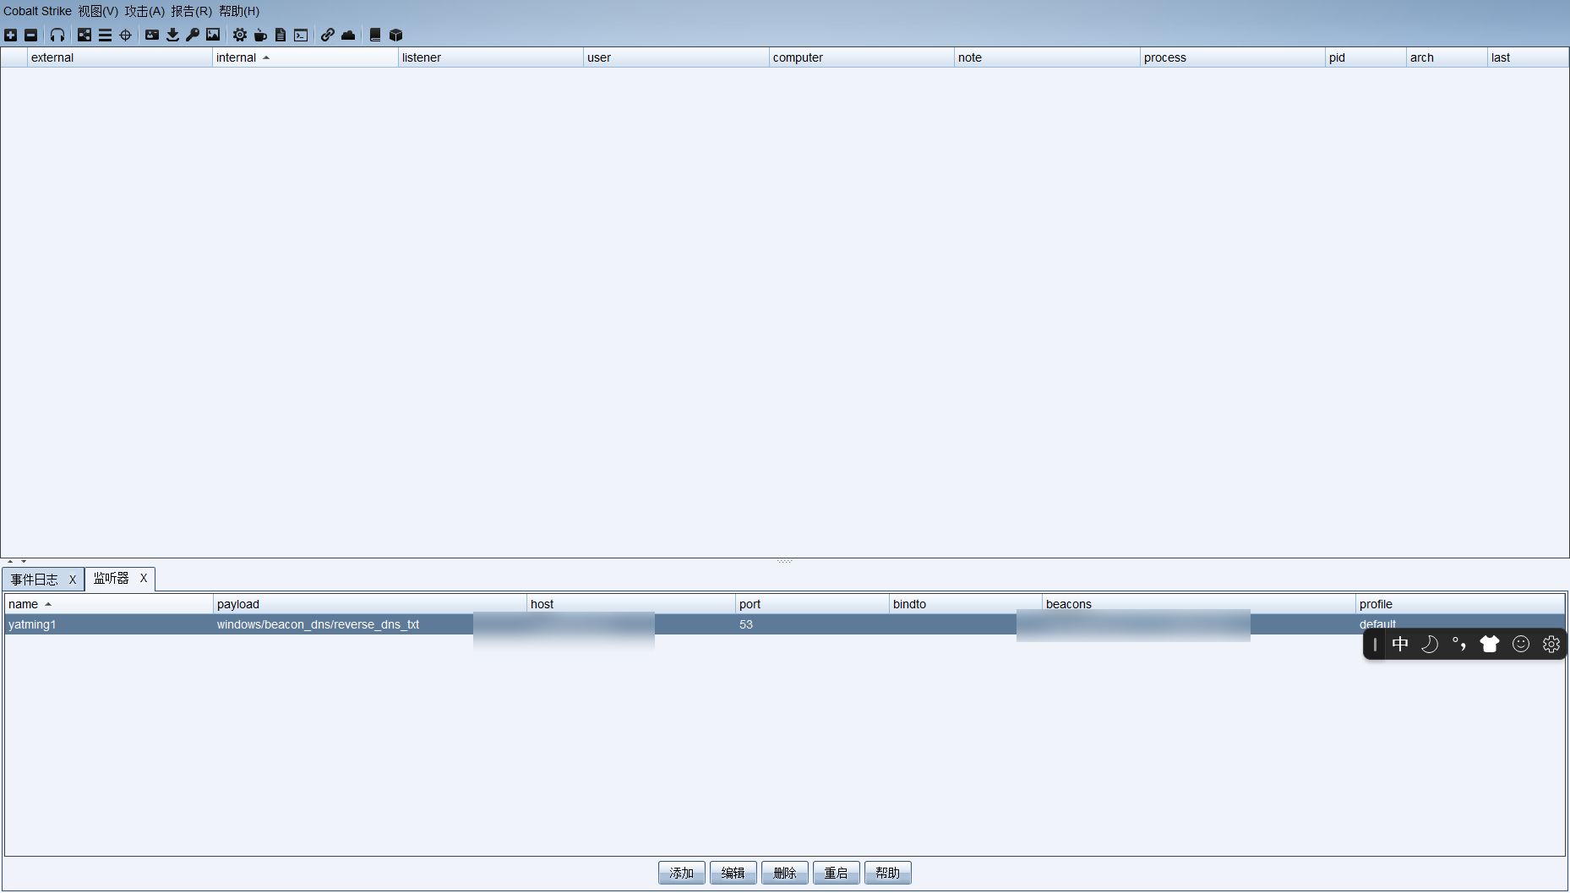Toggle Chinese/English input on the IME bar
This screenshot has width=1570, height=893.
tap(1400, 644)
